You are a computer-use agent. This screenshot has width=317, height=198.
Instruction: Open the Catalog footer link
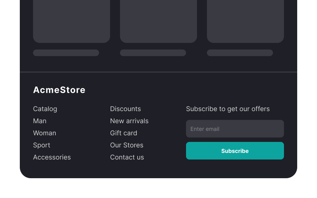[45, 109]
